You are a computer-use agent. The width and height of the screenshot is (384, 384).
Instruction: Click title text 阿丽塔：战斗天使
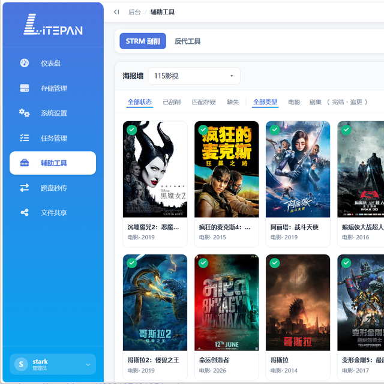(x=295, y=227)
